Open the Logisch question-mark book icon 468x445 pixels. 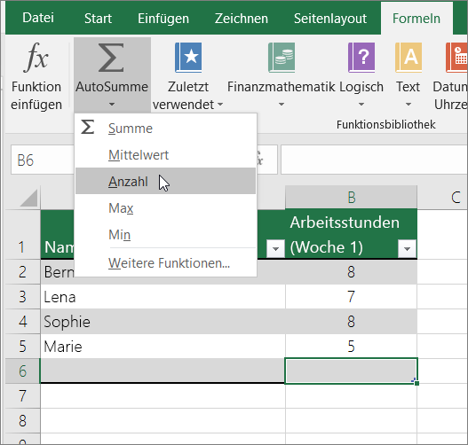pos(361,58)
